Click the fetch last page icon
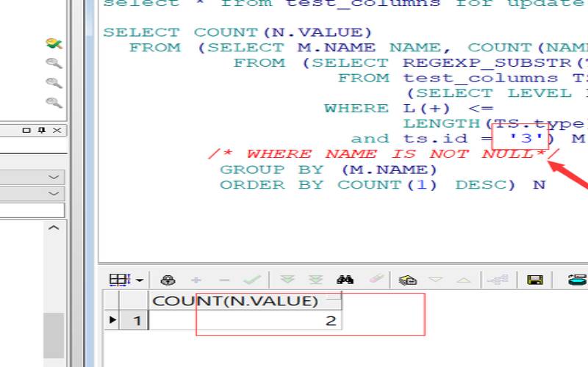Screen dimensions: 588x367 (315, 280)
